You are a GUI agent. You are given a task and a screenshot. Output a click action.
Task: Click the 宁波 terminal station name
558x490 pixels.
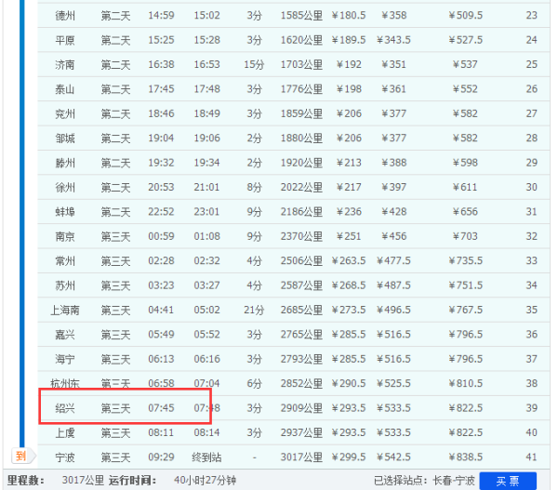pyautogui.click(x=65, y=457)
